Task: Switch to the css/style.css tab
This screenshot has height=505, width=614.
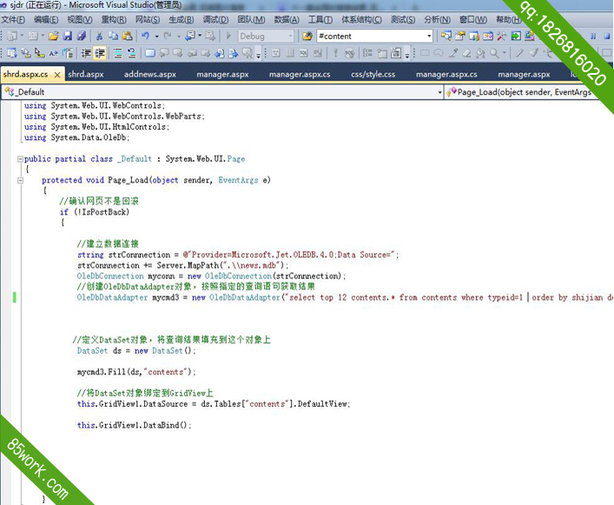Action: [373, 74]
